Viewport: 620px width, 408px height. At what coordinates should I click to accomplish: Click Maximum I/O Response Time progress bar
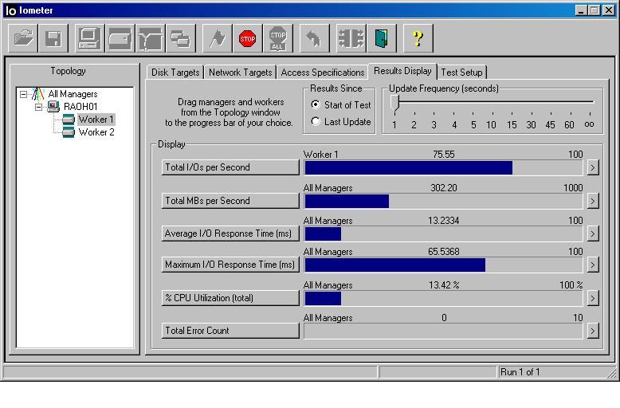443,265
